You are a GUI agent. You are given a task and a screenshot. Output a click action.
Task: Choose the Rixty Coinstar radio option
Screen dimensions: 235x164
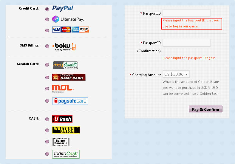(47, 65)
